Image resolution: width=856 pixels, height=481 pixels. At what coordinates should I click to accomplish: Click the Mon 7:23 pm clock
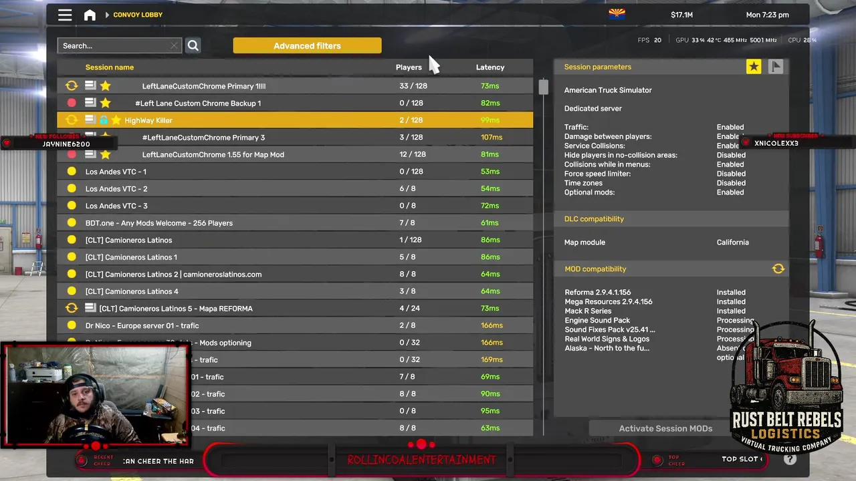[767, 15]
